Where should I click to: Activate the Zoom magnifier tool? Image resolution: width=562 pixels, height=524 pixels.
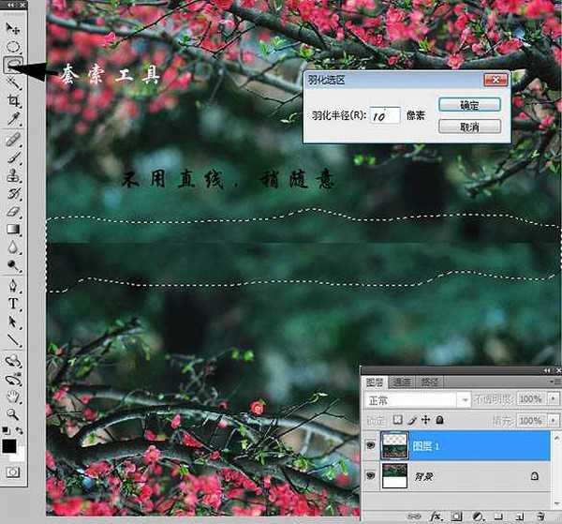(14, 413)
